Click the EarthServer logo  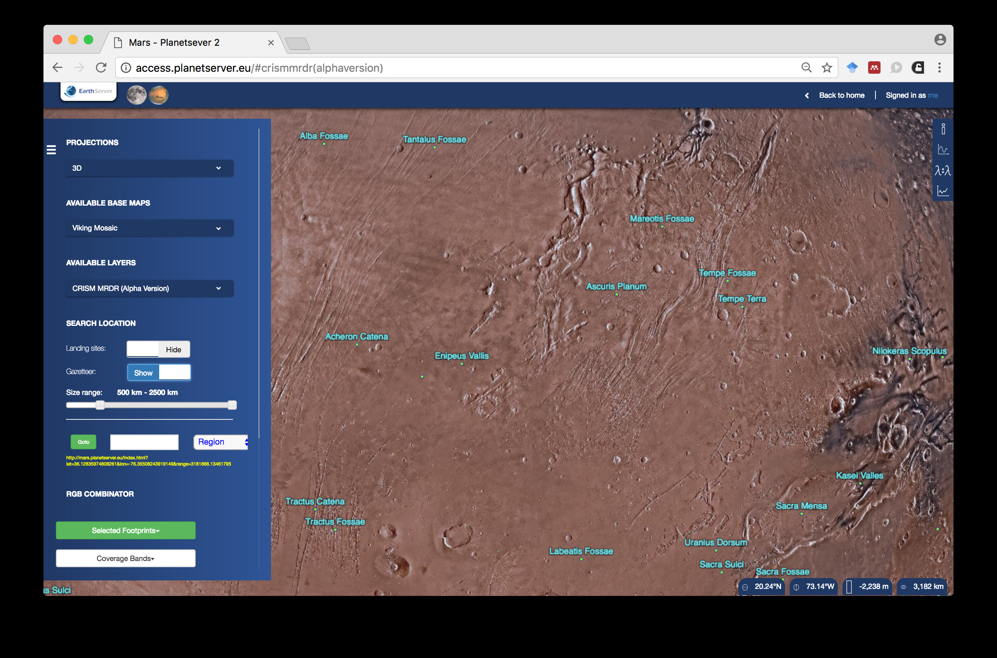coord(89,91)
